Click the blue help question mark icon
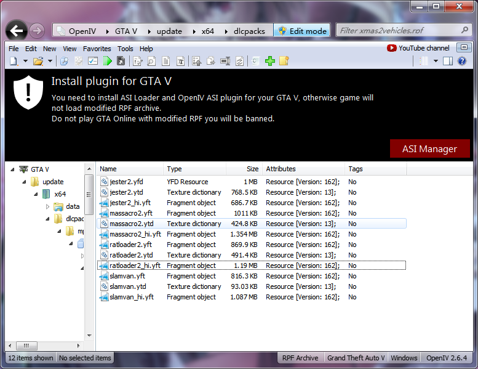This screenshot has width=478, height=369. tap(462, 61)
